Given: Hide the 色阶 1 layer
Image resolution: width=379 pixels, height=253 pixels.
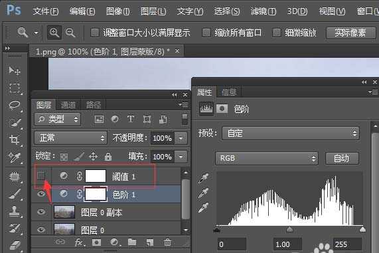Looking at the screenshot, I should (41, 194).
